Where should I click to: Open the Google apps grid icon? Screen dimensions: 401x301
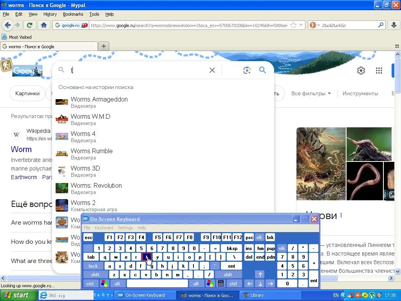point(379,71)
